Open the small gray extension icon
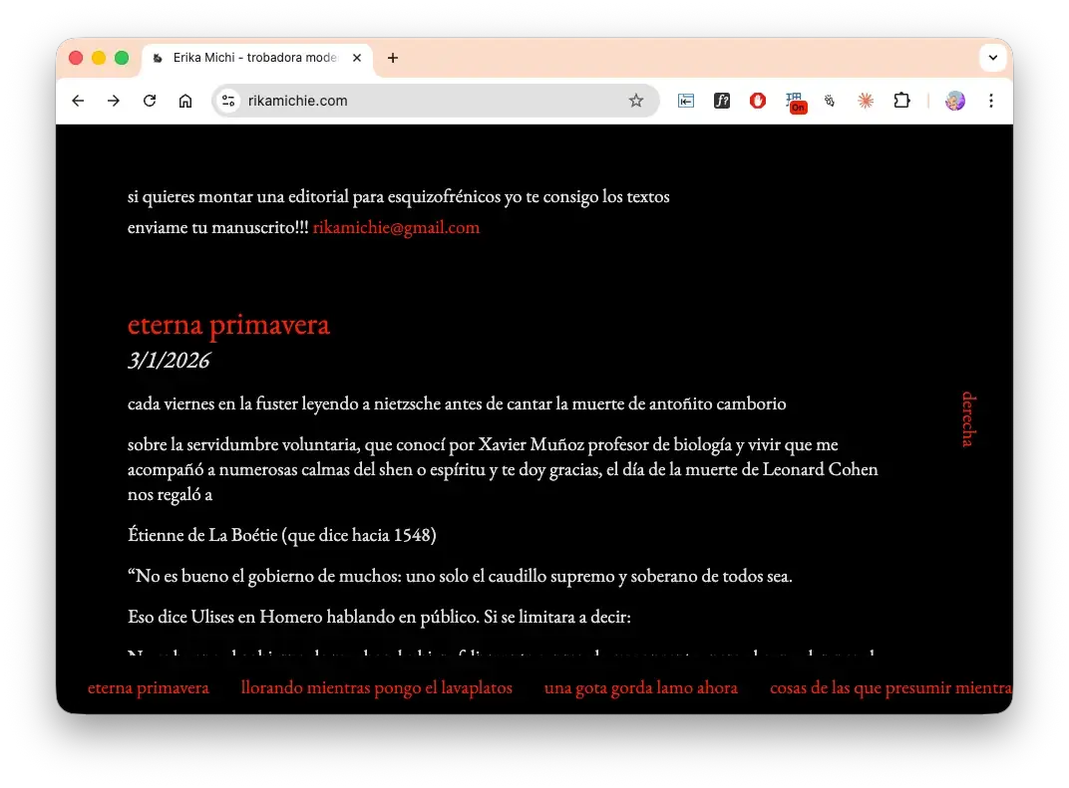The image size is (1069, 788). [830, 101]
